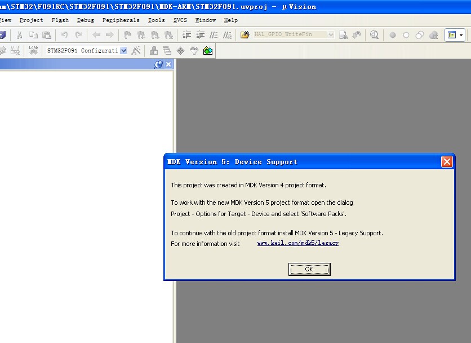Open the SVCS menu

pos(180,20)
